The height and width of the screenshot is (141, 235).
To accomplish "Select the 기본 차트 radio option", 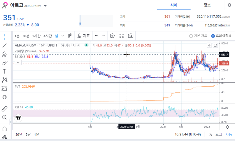I will coord(198,36).
